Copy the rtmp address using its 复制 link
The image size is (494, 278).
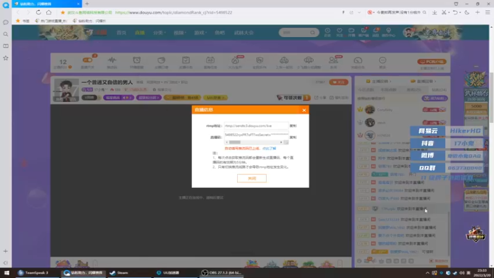pos(293,126)
